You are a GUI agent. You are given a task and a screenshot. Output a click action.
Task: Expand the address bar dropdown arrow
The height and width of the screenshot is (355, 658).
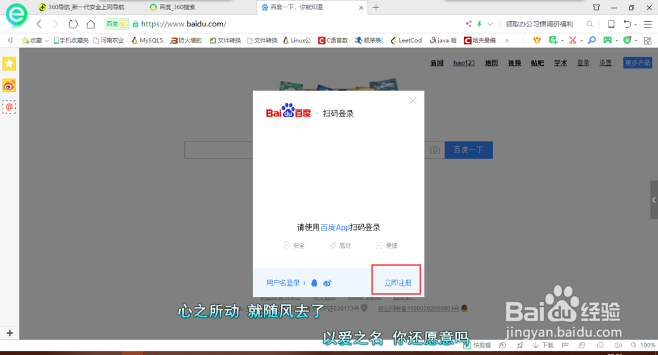(490, 24)
